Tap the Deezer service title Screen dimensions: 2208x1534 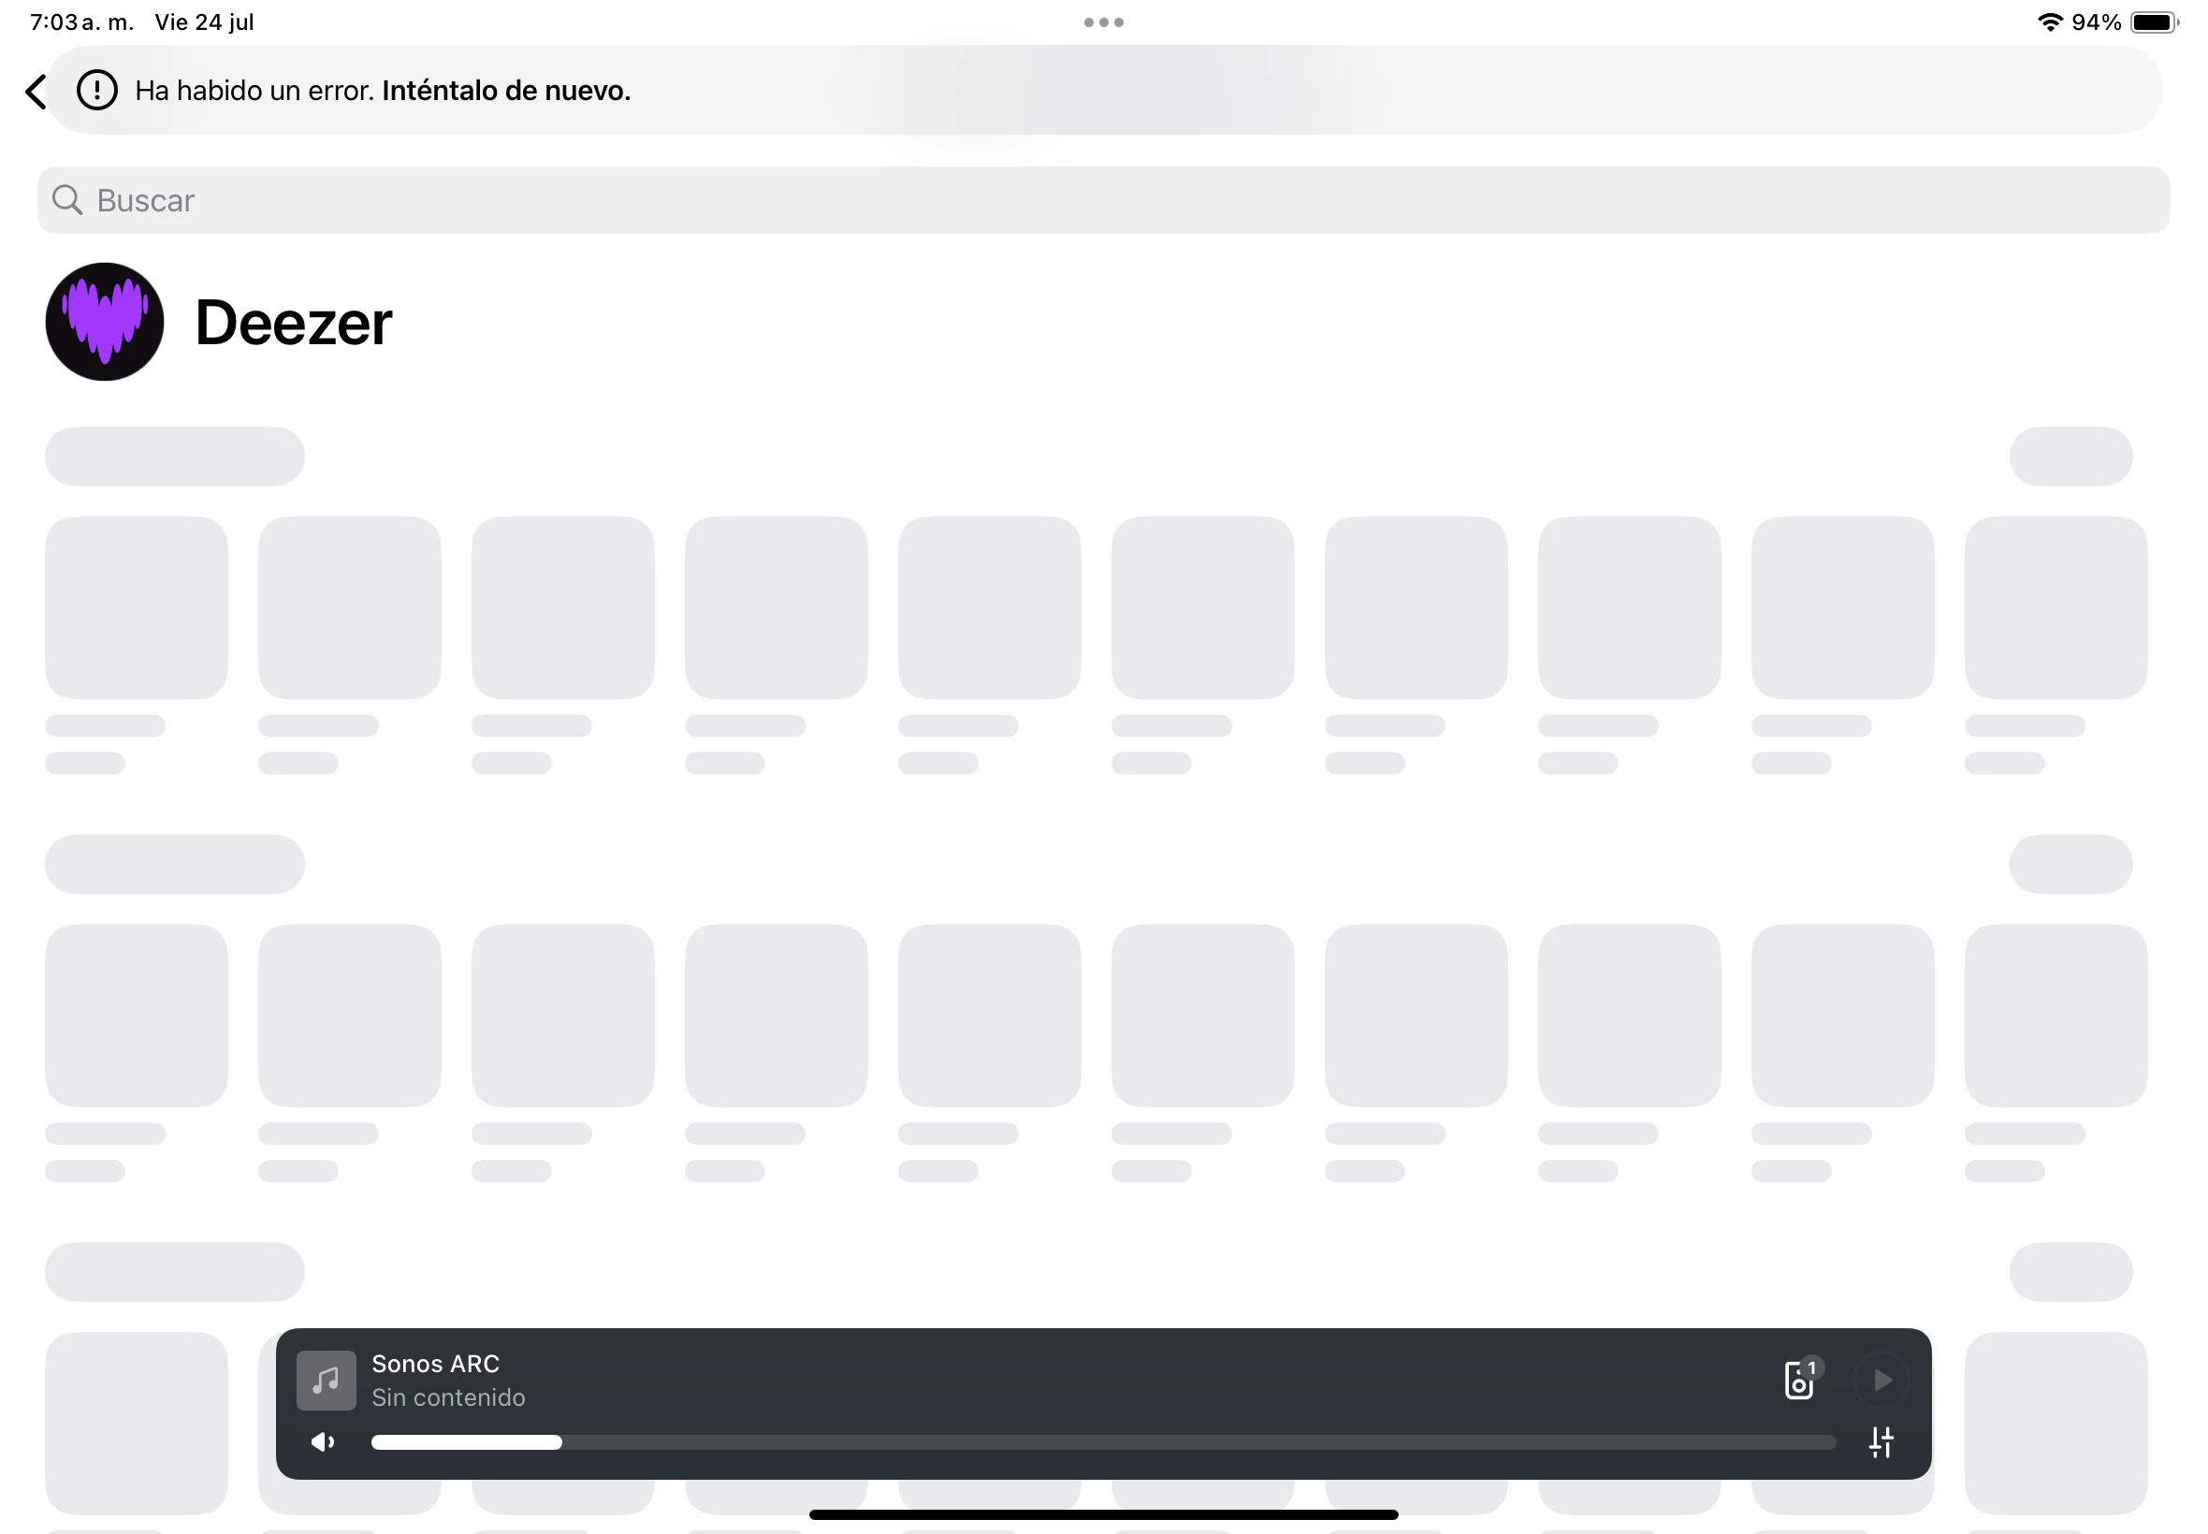(x=293, y=322)
